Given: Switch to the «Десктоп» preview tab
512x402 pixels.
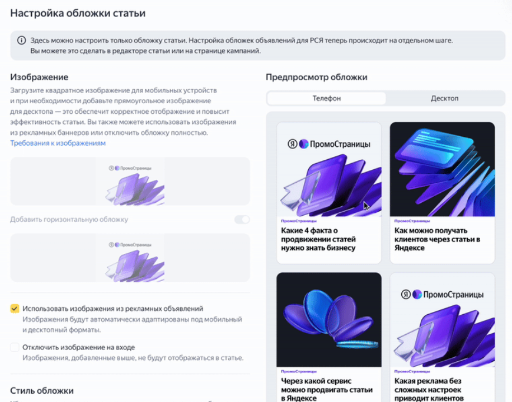Looking at the screenshot, I should [x=445, y=98].
